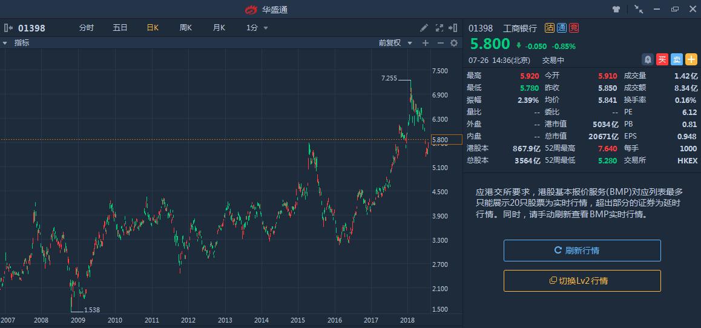Click the 总股本 value 3564亿
The image size is (701, 328).
(x=528, y=160)
